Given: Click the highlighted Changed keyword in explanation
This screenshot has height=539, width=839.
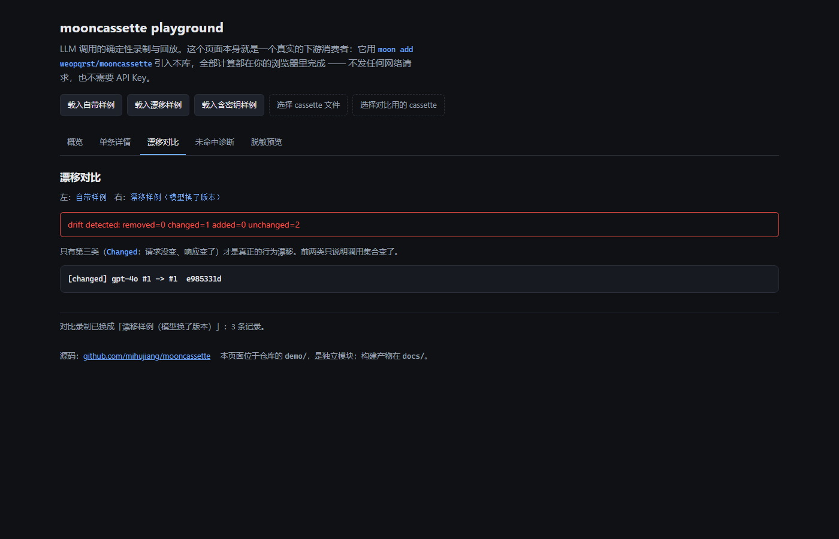Looking at the screenshot, I should (122, 252).
